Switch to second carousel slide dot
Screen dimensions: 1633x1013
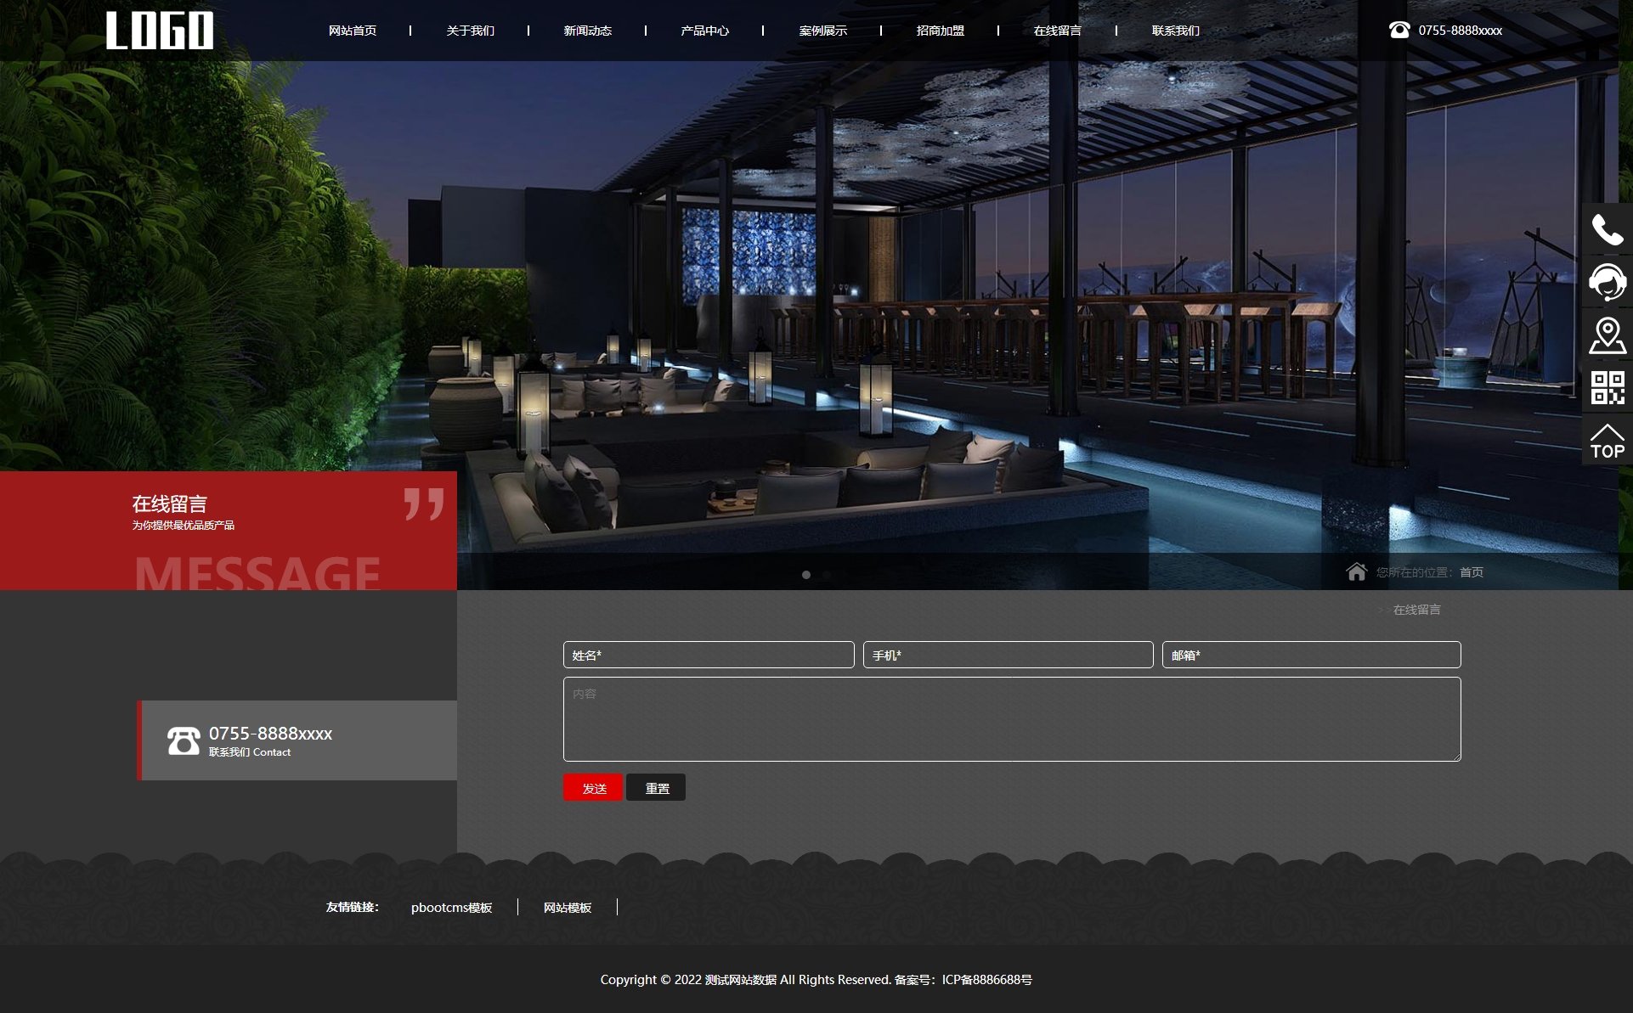tap(826, 575)
